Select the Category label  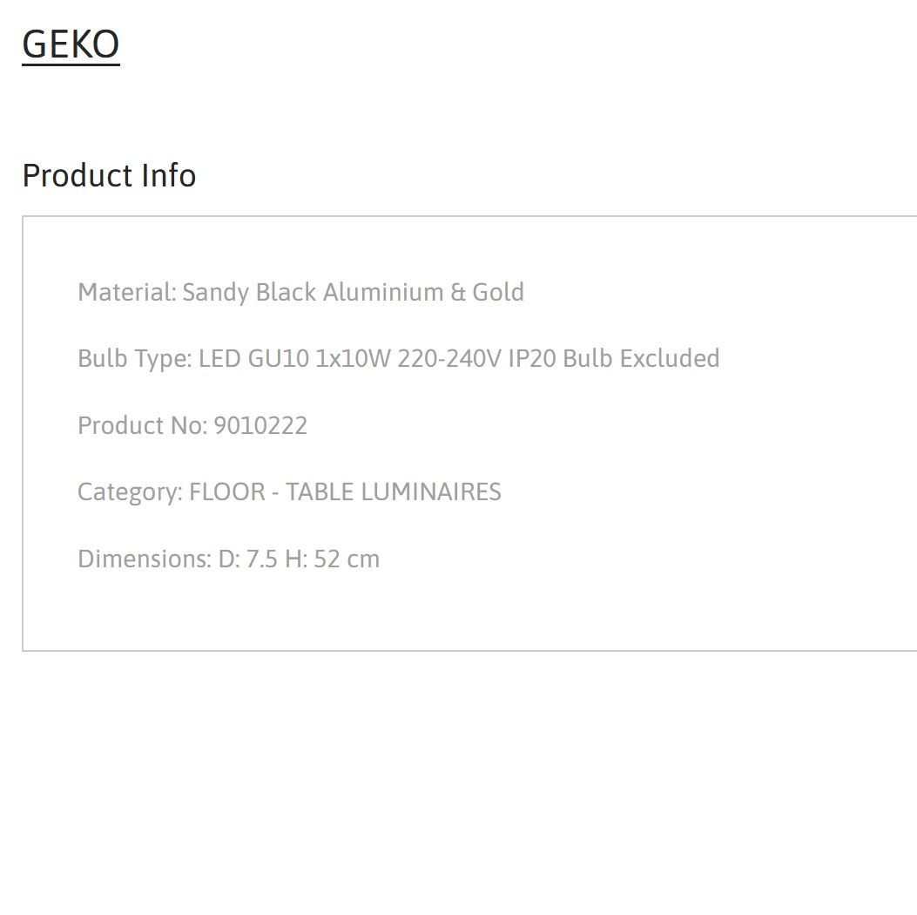[x=131, y=492]
